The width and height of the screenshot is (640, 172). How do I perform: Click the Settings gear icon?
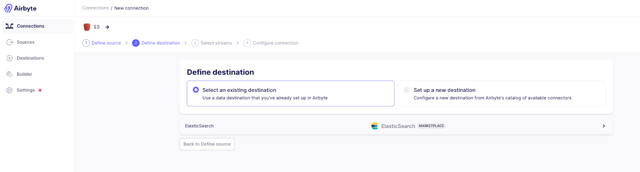tap(10, 90)
